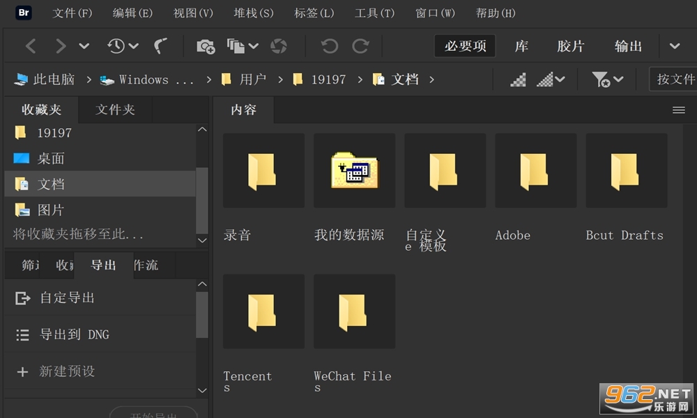Open the 窗口(W) menu
This screenshot has width=697, height=418.
tap(435, 13)
